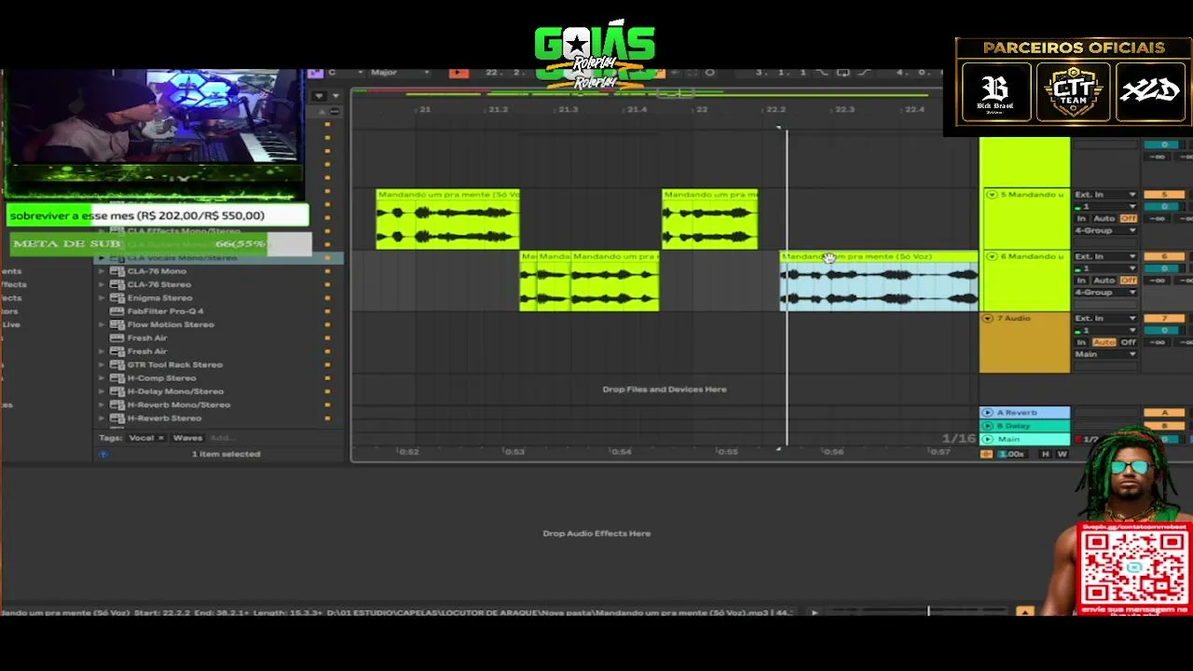Select the H-Reverb Stereo plug-in icon

click(117, 418)
